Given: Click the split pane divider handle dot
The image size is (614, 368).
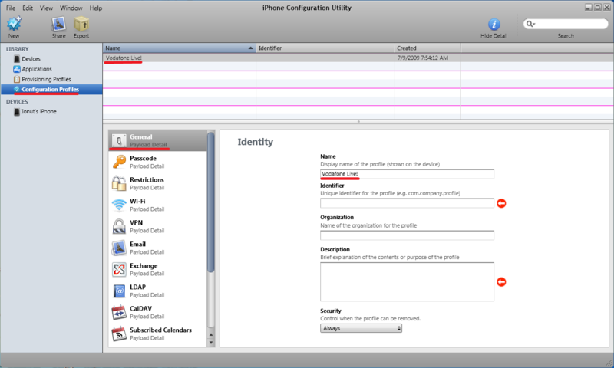Looking at the screenshot, I should pos(358,122).
